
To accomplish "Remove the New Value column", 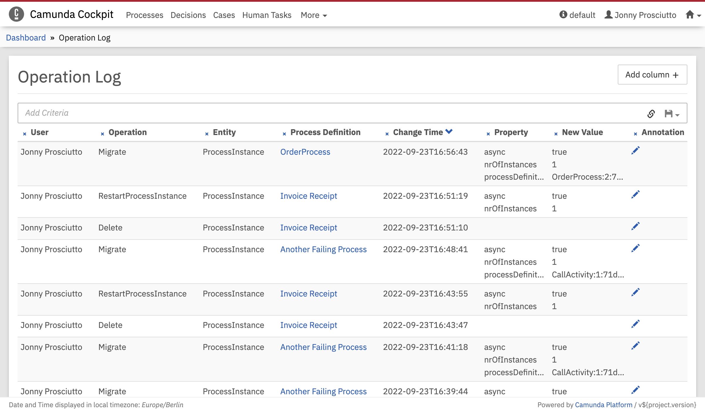I will (556, 134).
